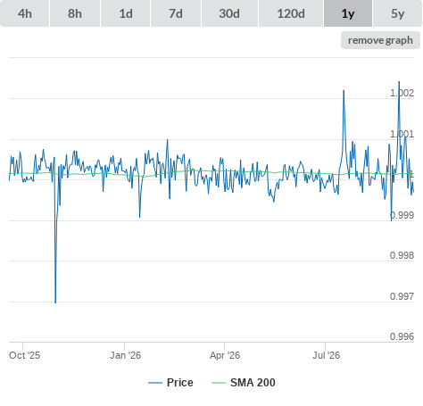The height and width of the screenshot is (406, 423).
Task: Click the Jul '26 axis label
Action: click(326, 355)
